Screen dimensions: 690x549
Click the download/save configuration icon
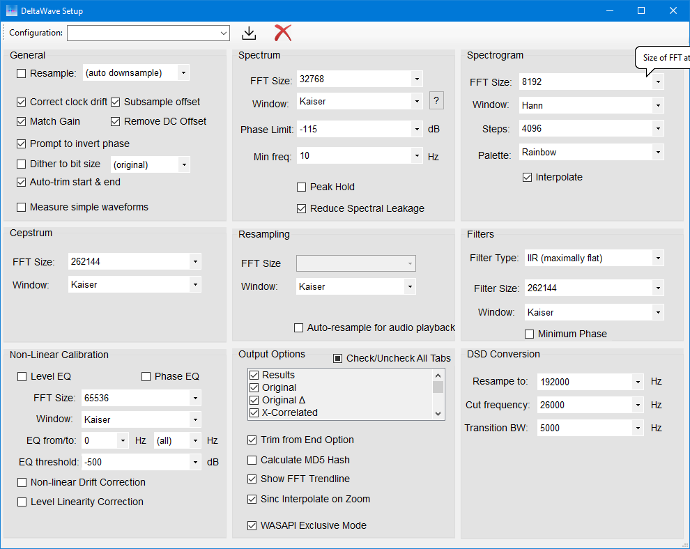click(x=249, y=33)
